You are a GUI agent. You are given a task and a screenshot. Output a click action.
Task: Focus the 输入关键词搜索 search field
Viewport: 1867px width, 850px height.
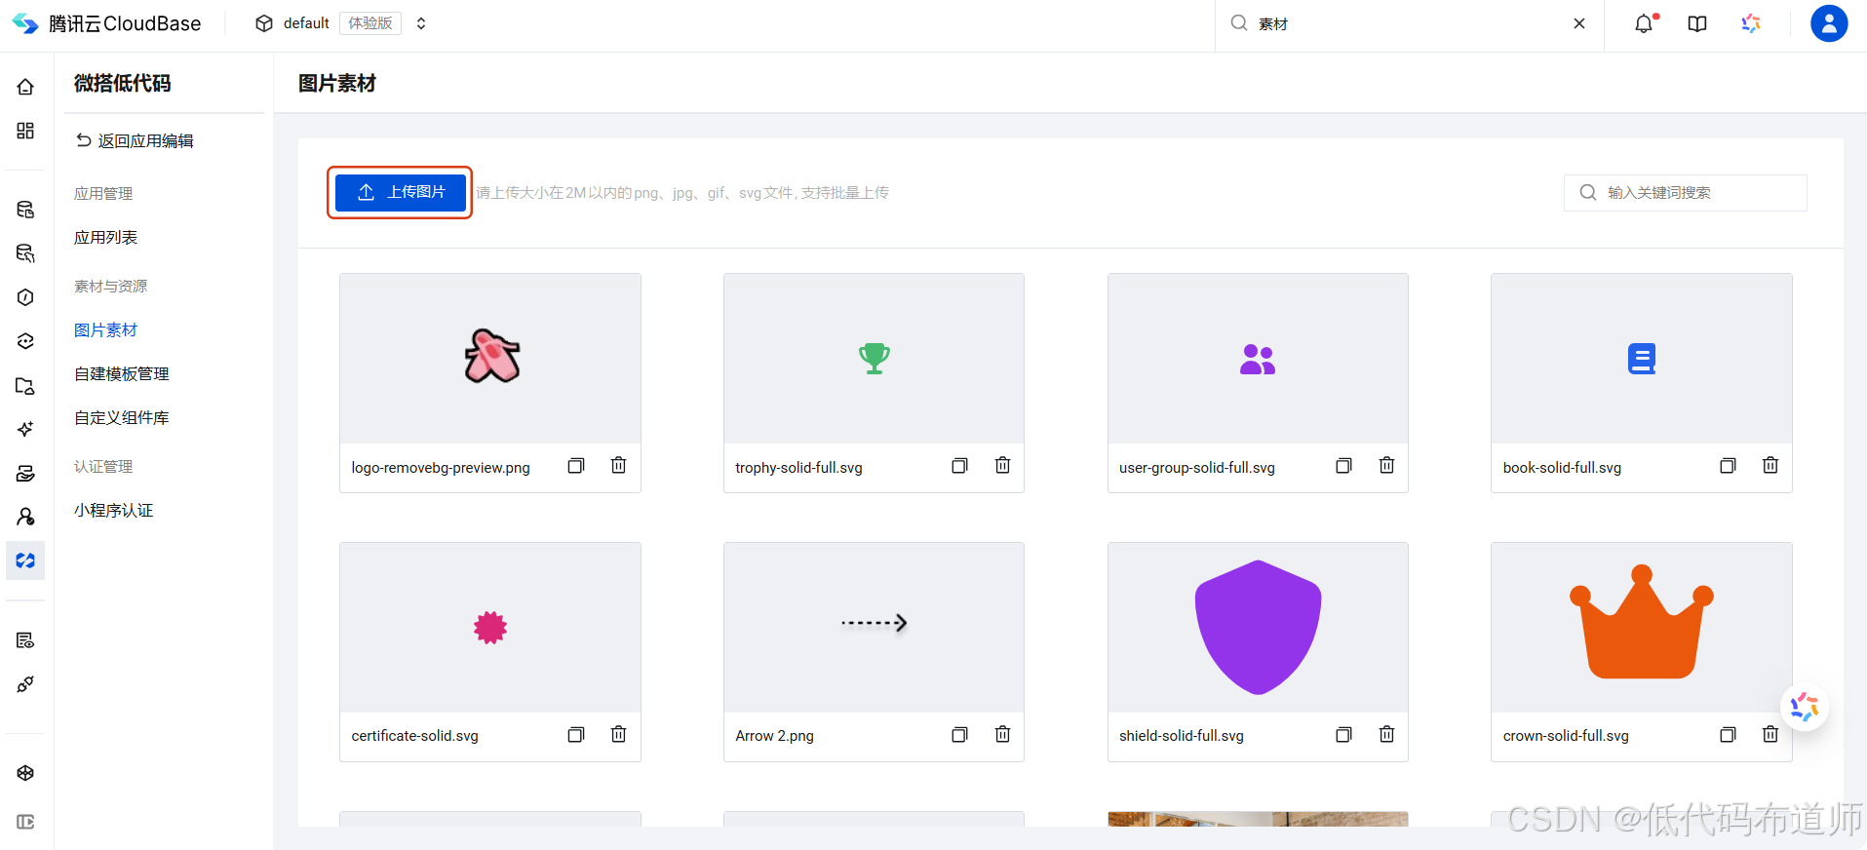(1685, 192)
